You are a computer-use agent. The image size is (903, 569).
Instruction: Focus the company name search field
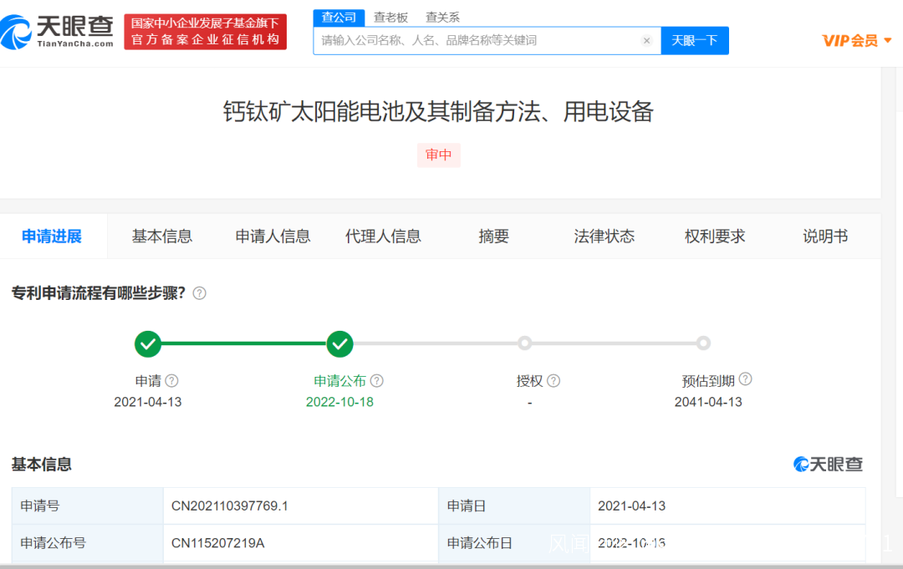pyautogui.click(x=477, y=40)
